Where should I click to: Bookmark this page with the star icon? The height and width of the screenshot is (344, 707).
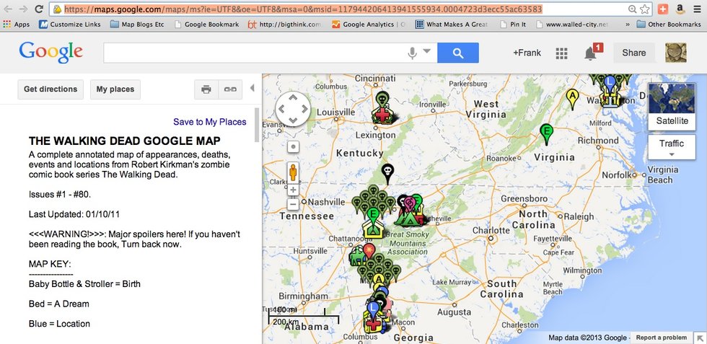[645, 9]
